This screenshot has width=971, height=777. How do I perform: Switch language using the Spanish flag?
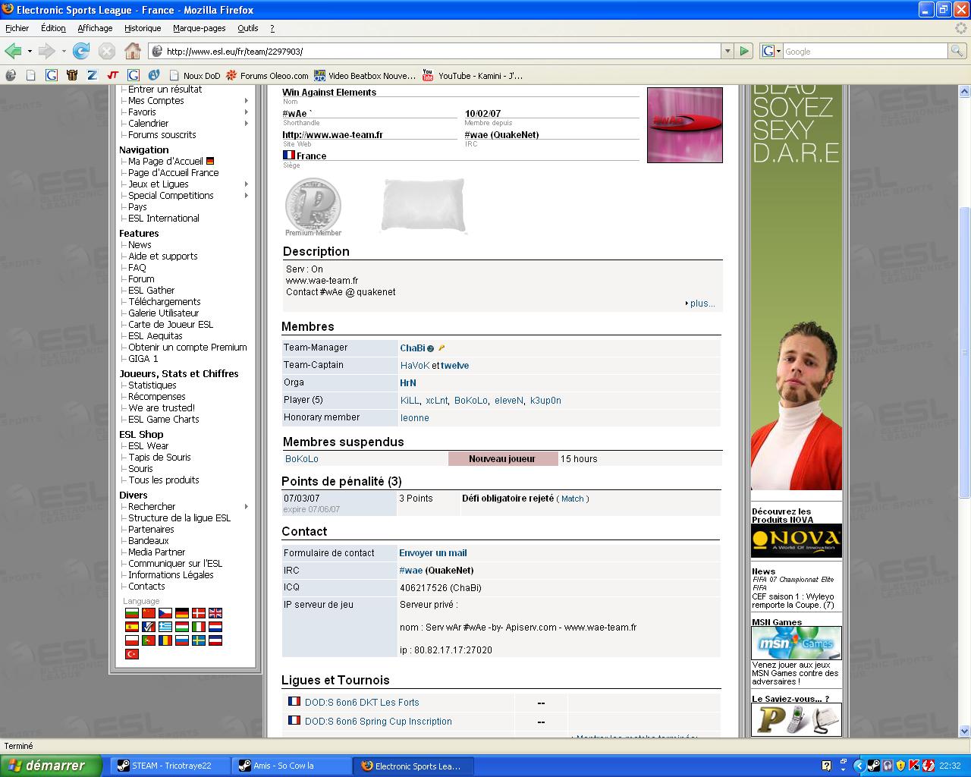[132, 627]
